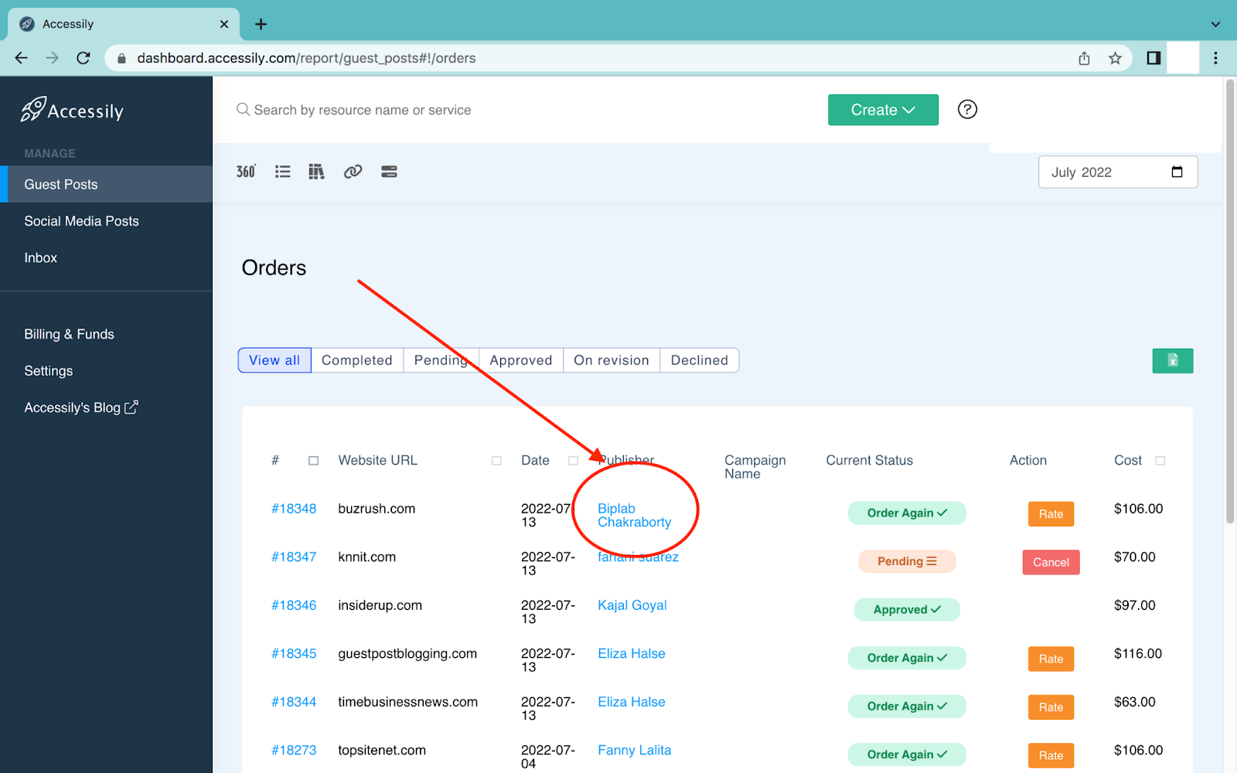The width and height of the screenshot is (1237, 773).
Task: Rate the buzzrush.com order
Action: [1051, 514]
